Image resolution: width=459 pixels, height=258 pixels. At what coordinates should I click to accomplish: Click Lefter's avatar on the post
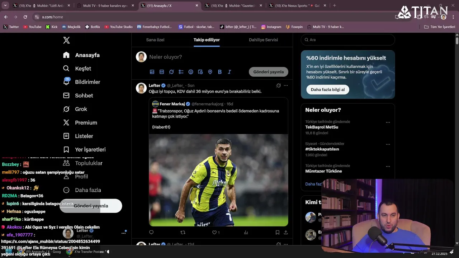click(x=141, y=88)
